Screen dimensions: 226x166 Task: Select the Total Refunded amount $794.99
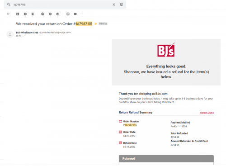coord(175,137)
